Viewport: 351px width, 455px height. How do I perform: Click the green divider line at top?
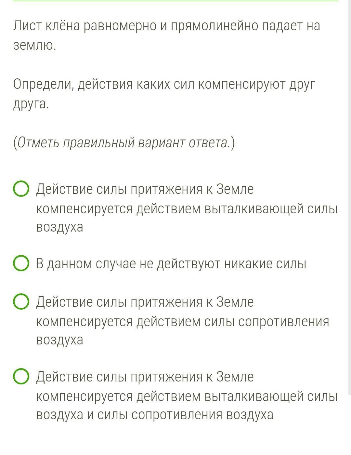click(x=175, y=1)
